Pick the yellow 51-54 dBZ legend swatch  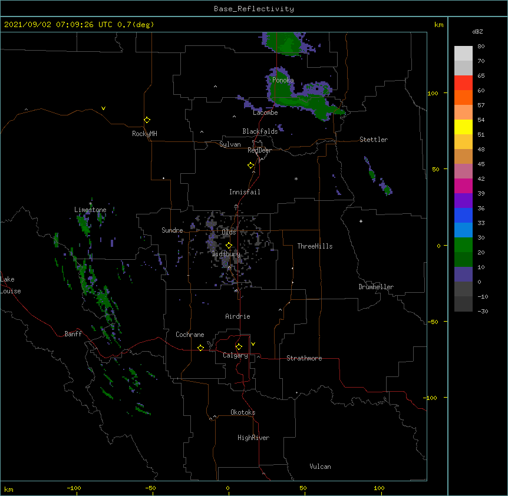coord(463,127)
